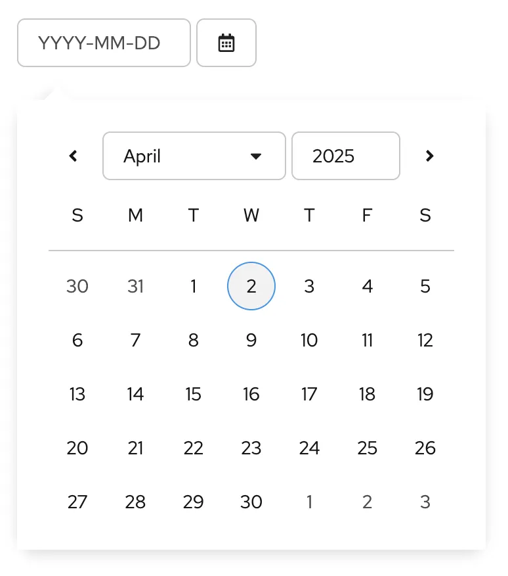Pick April 15 in the calendar

pyautogui.click(x=194, y=395)
